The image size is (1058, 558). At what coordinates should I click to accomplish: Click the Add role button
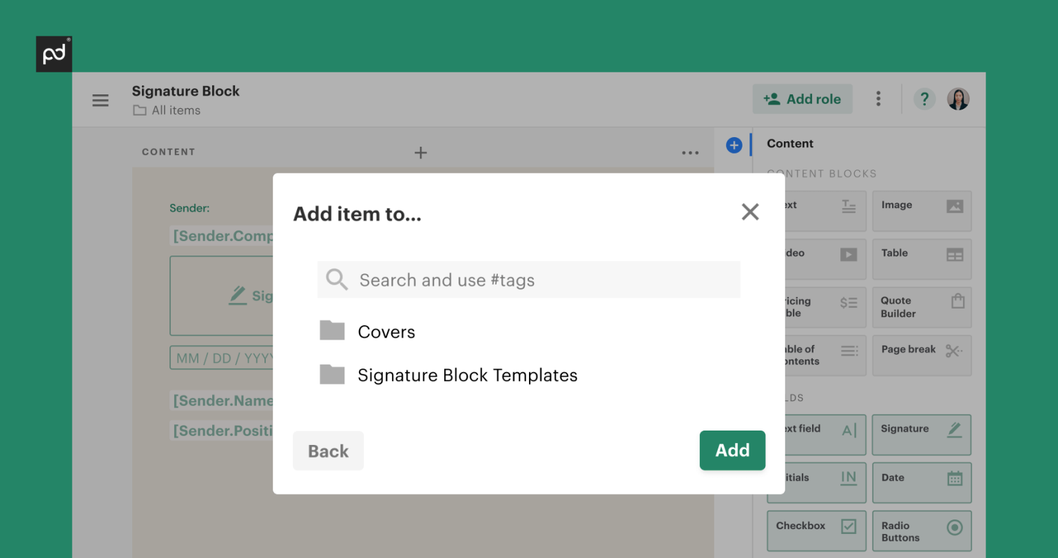pyautogui.click(x=802, y=99)
